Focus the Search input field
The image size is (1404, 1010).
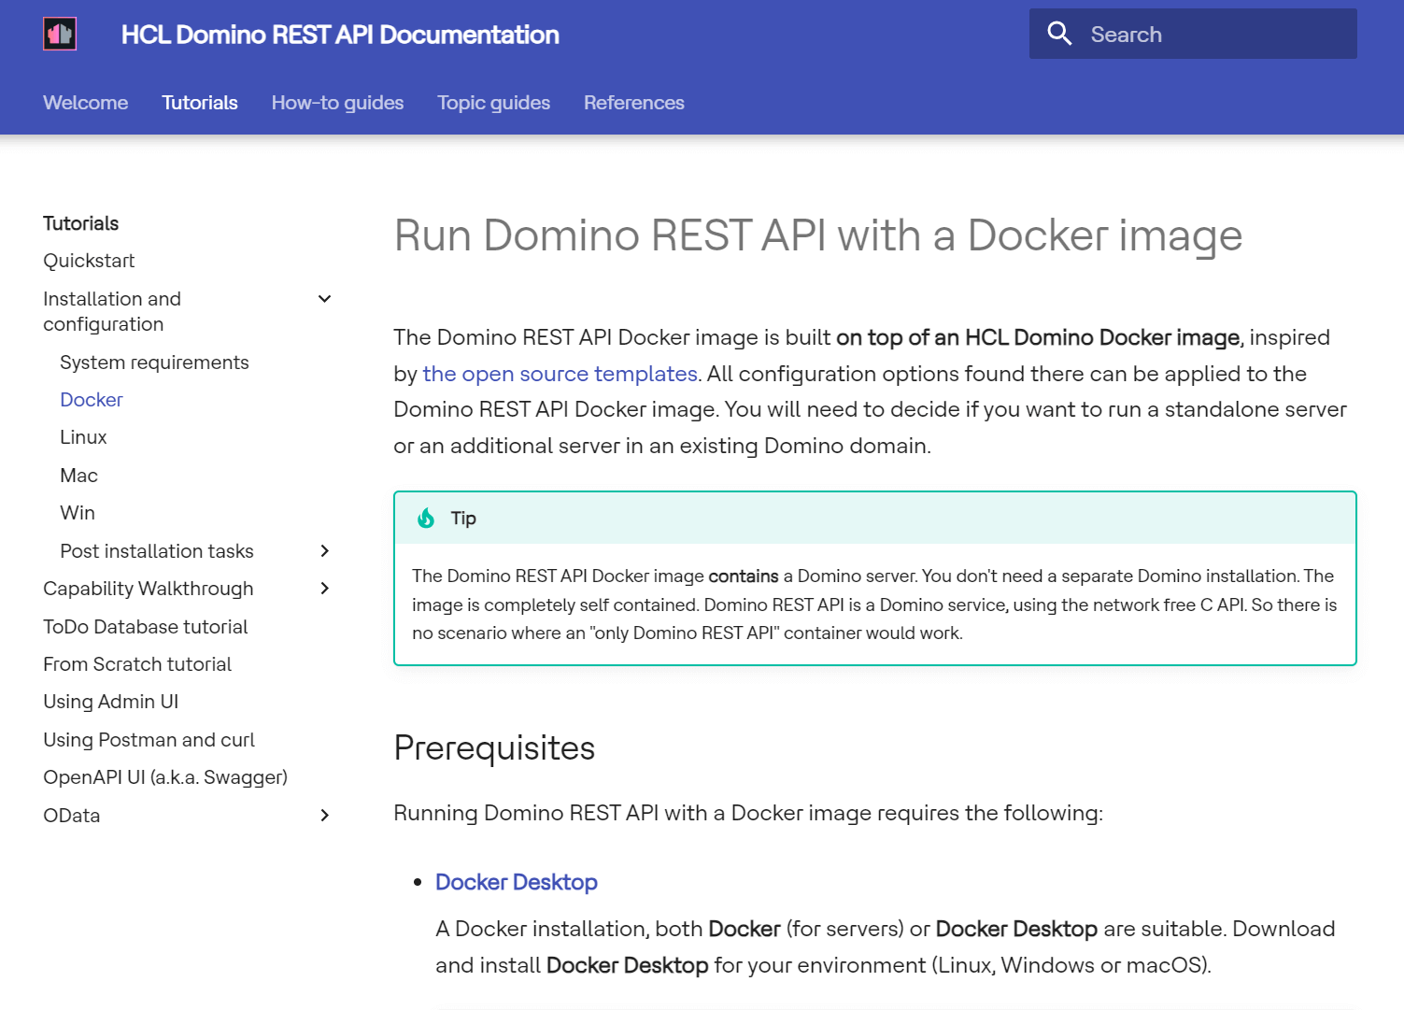(1193, 34)
